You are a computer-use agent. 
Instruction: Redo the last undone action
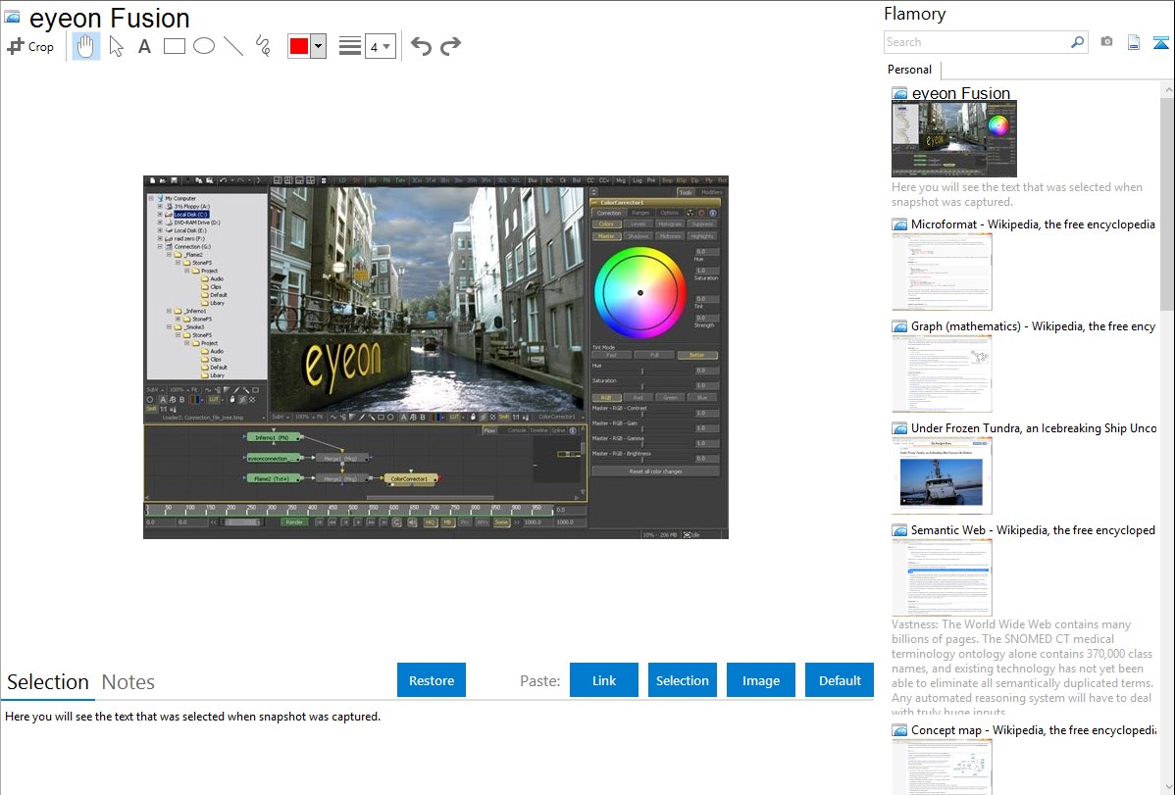[x=450, y=46]
